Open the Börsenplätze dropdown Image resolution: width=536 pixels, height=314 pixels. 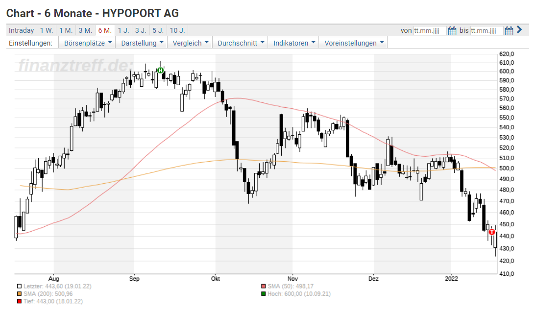click(88, 43)
